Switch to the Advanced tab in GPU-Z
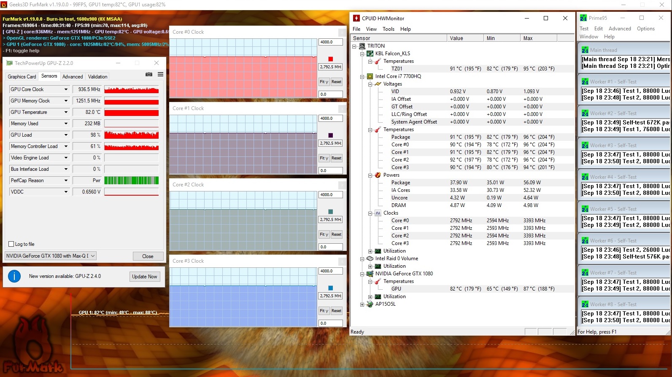 pos(73,77)
